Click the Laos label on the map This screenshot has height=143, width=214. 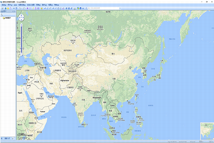(112, 105)
